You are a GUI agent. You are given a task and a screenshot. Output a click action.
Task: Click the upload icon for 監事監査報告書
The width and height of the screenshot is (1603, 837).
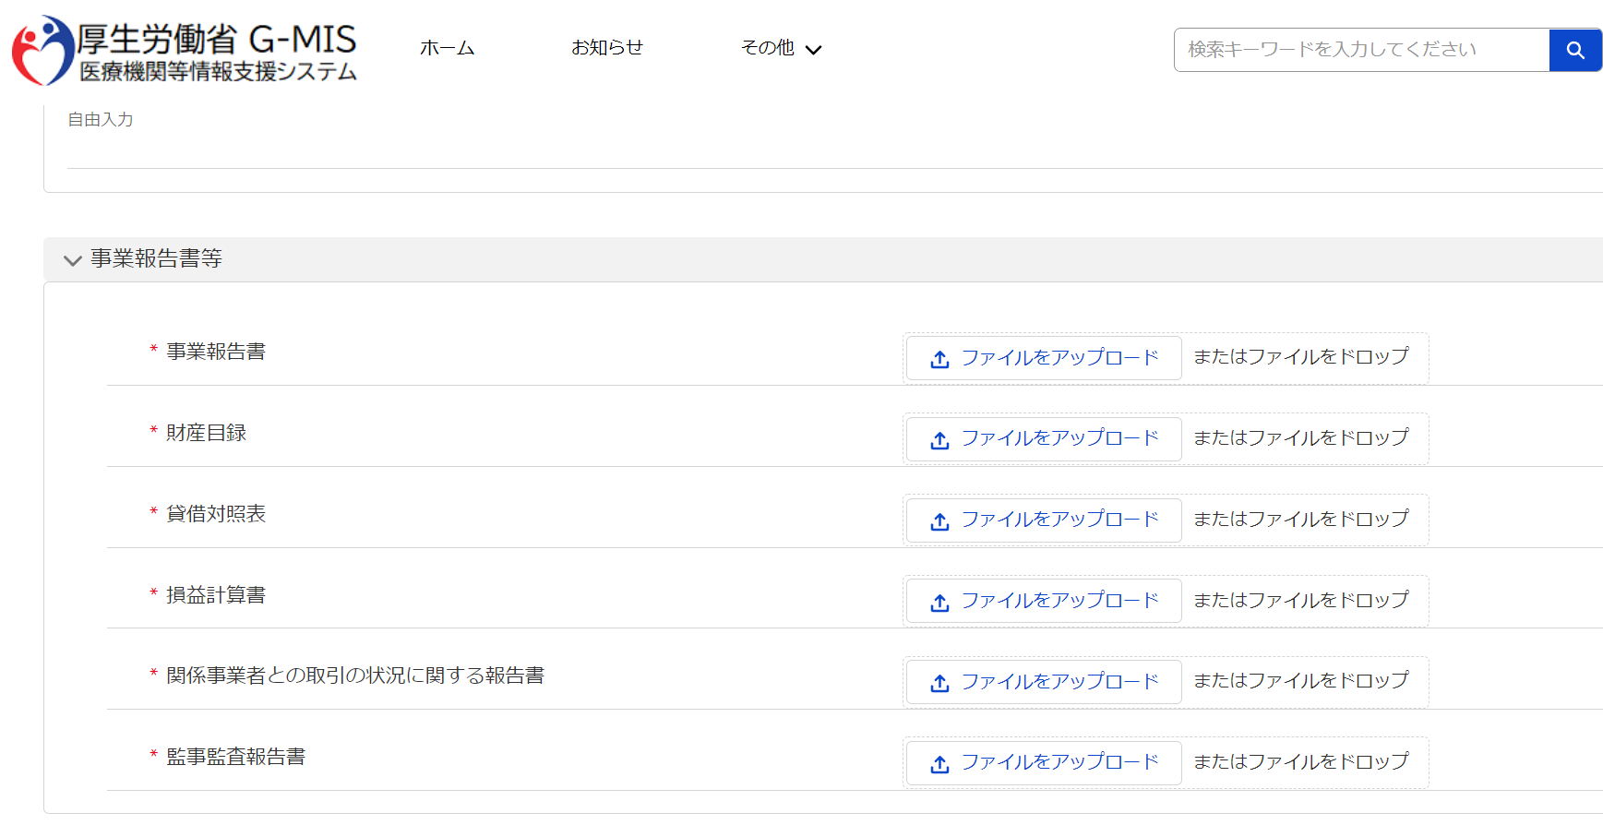coord(939,763)
